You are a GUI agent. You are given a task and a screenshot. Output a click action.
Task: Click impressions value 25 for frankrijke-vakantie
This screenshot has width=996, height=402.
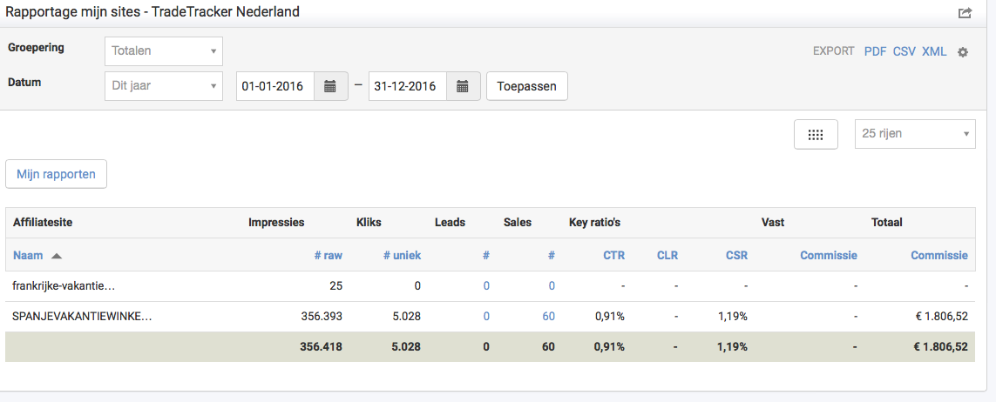pyautogui.click(x=336, y=286)
